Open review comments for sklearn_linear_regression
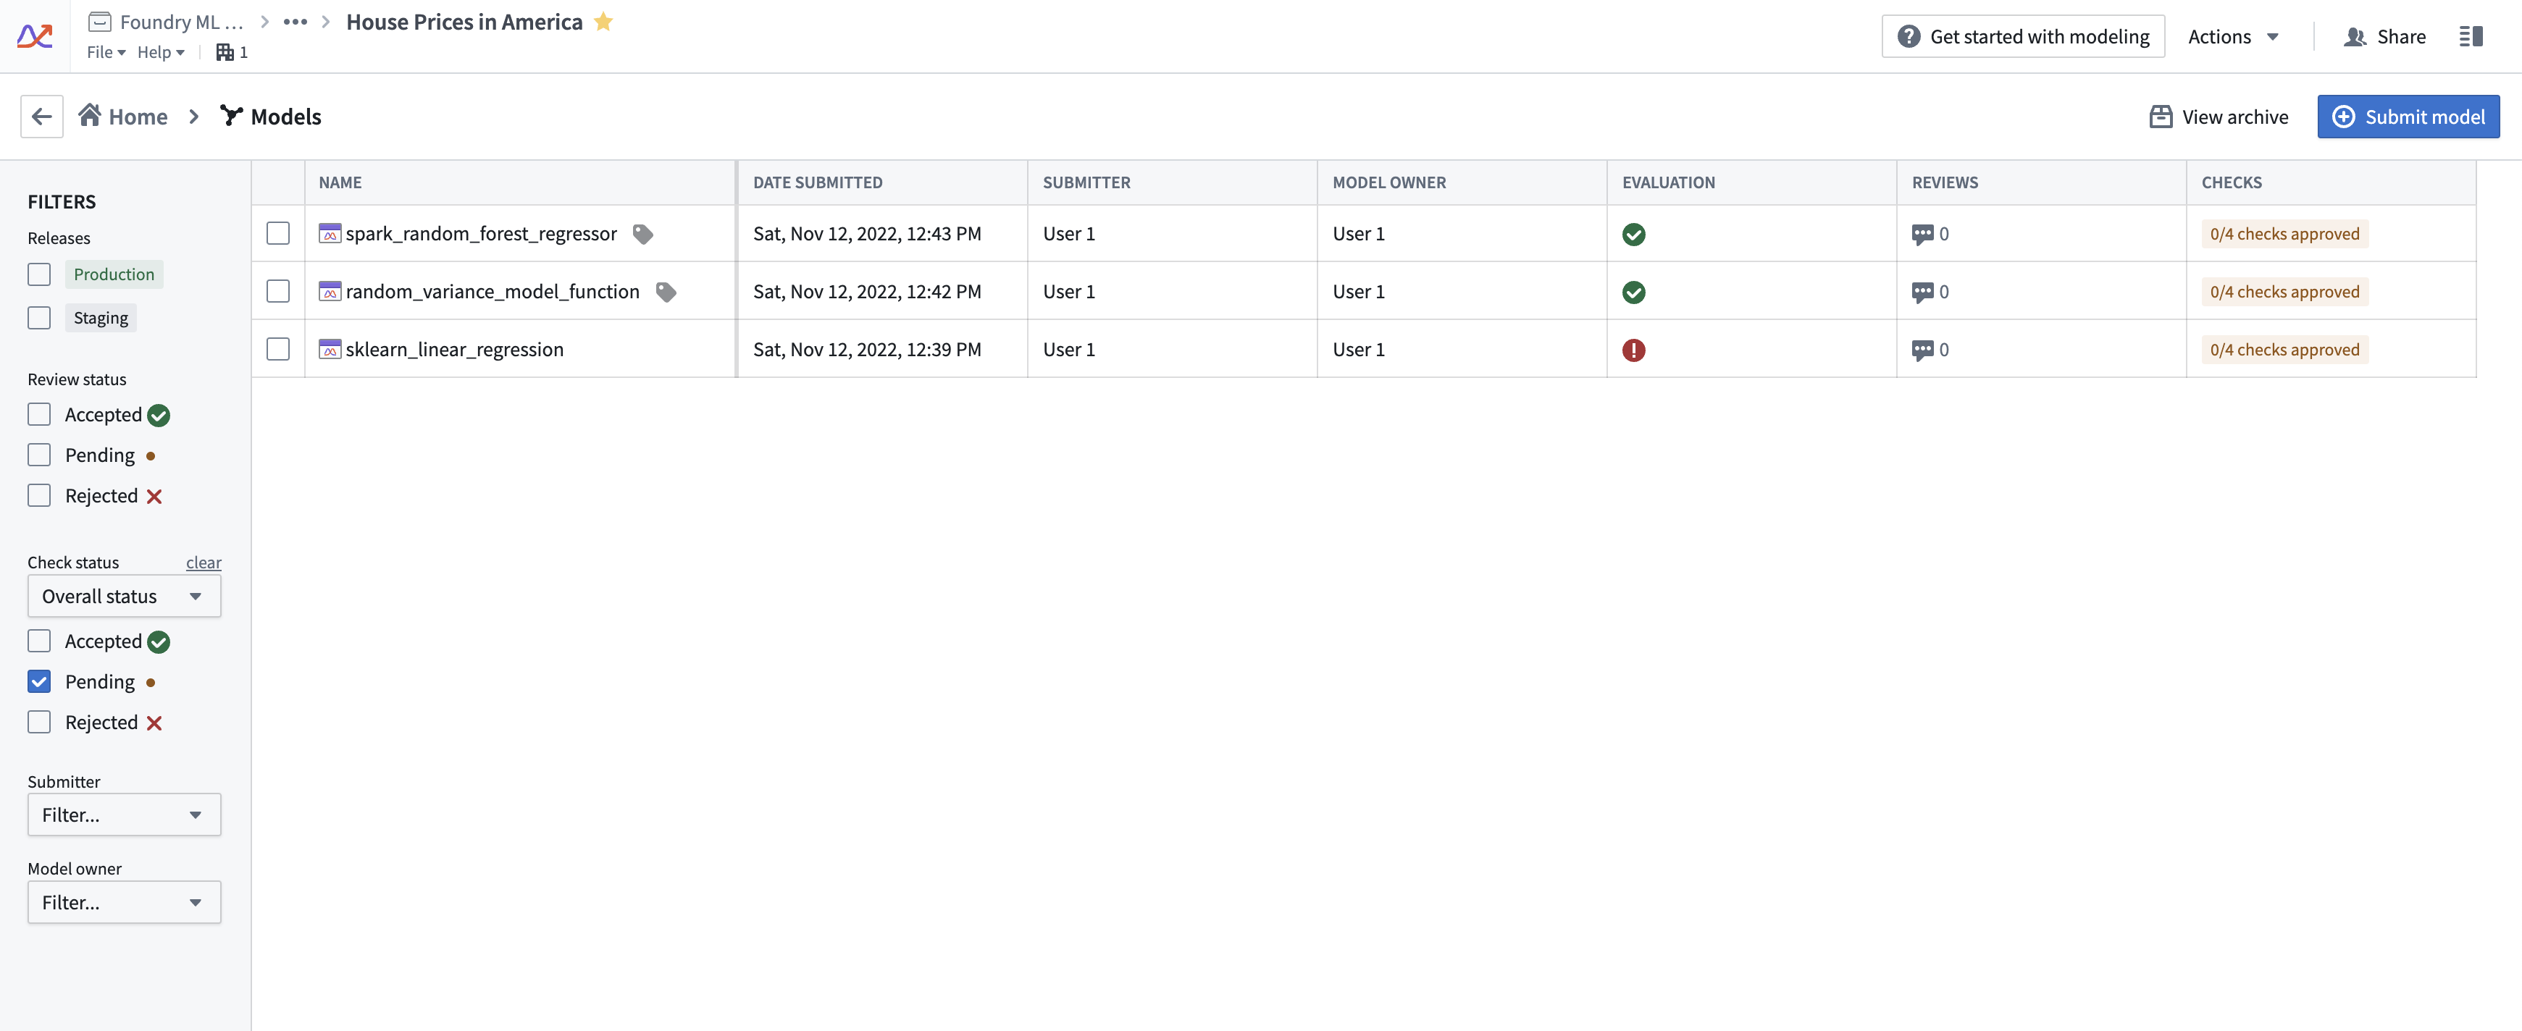The height and width of the screenshot is (1031, 2522). tap(1930, 350)
